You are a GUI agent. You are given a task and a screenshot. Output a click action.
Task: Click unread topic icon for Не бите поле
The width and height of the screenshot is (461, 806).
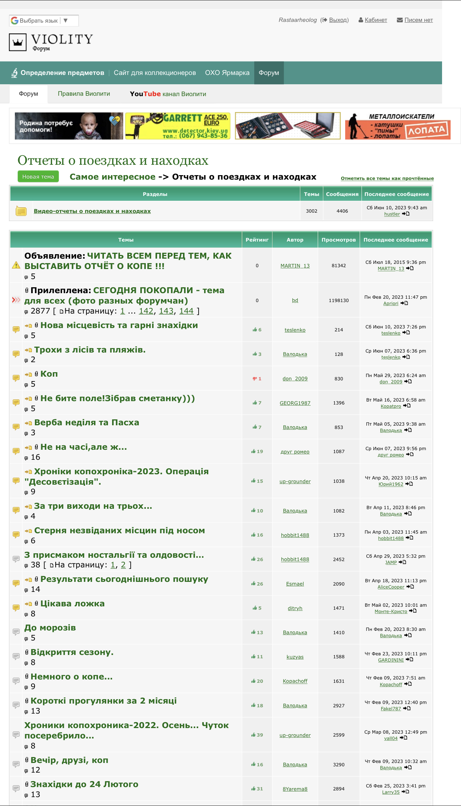[16, 403]
